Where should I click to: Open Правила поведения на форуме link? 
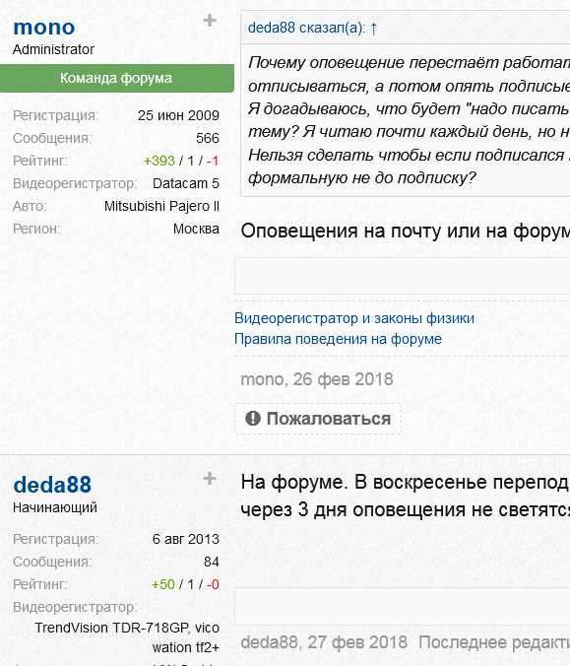point(338,339)
